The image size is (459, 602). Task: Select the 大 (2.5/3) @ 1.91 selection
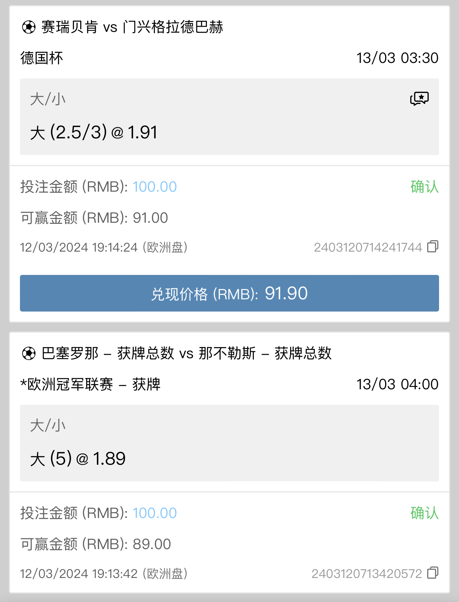(94, 132)
